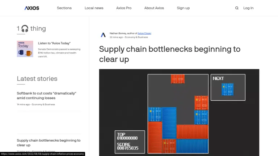Open the search magnifier icon
Screen dimensions: 278x156
tap(237, 8)
